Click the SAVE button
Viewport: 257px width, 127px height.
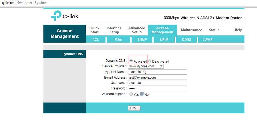pos(134,108)
